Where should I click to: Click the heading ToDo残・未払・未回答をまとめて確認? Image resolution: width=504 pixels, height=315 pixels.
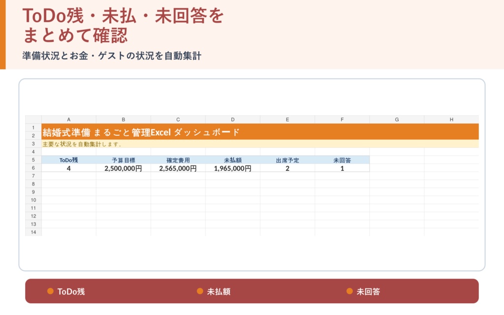(x=123, y=25)
